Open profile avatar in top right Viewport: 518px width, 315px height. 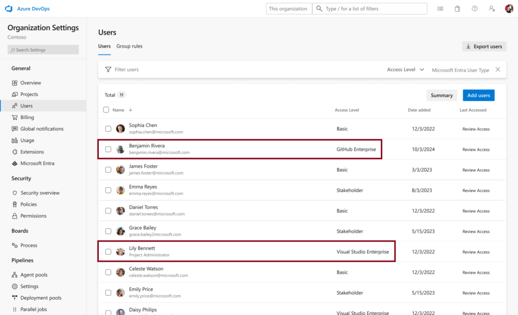[509, 9]
